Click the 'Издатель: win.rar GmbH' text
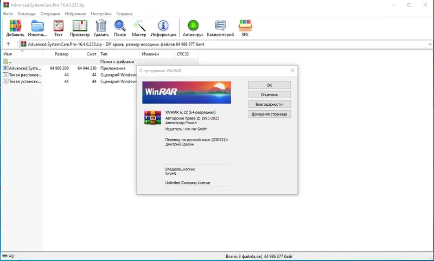 point(186,129)
